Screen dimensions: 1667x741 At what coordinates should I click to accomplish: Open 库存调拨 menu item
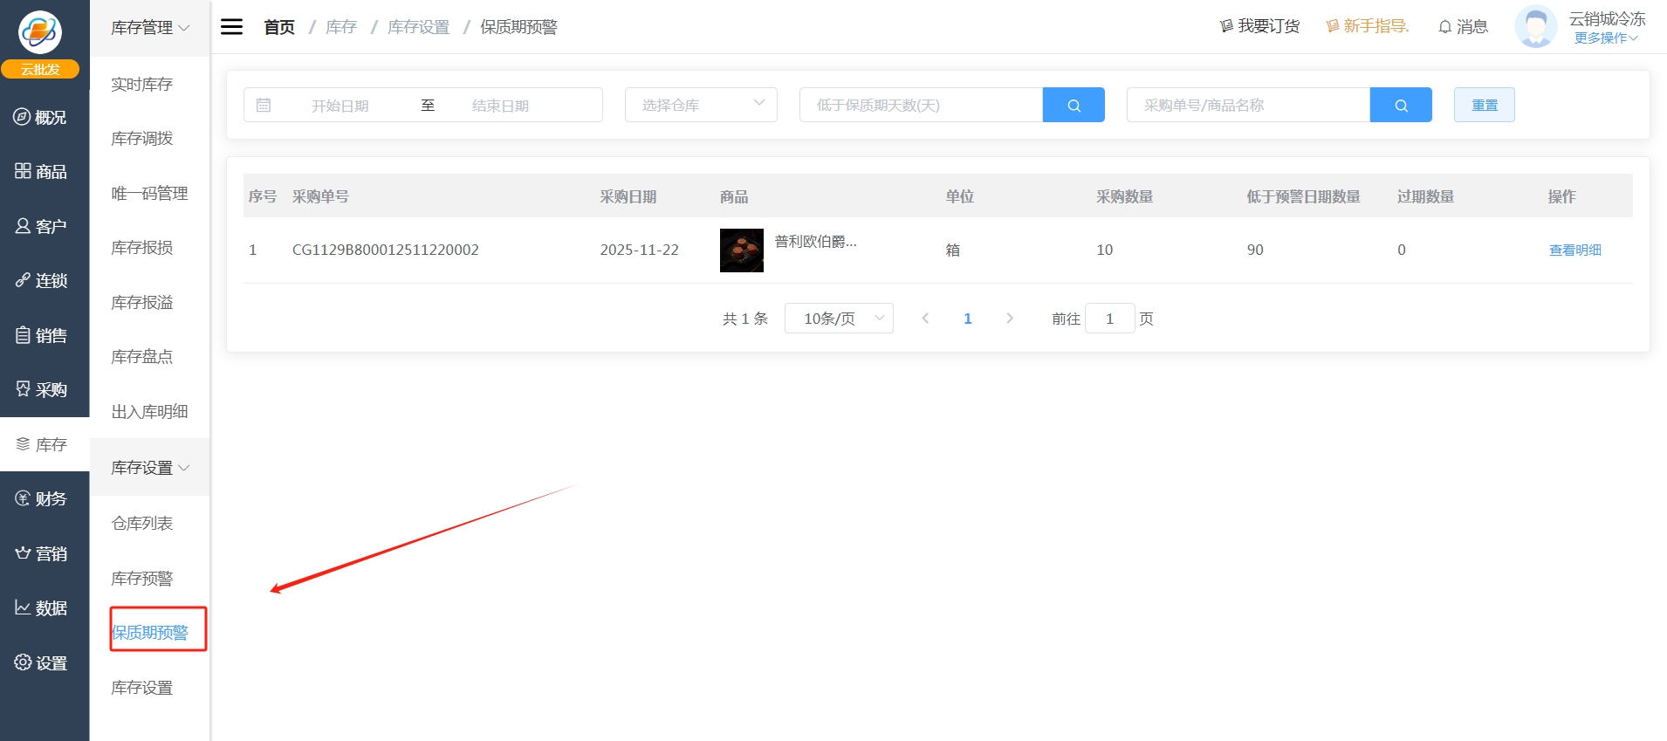[142, 139]
